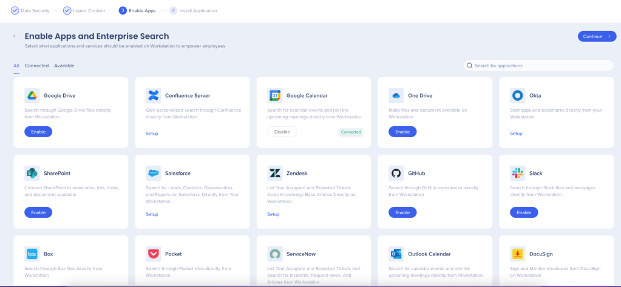621x287 pixels.
Task: Switch to the Connected tab
Action: (36, 66)
